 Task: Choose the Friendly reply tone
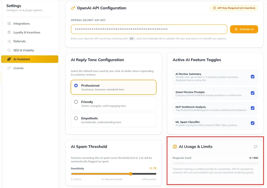113,104
